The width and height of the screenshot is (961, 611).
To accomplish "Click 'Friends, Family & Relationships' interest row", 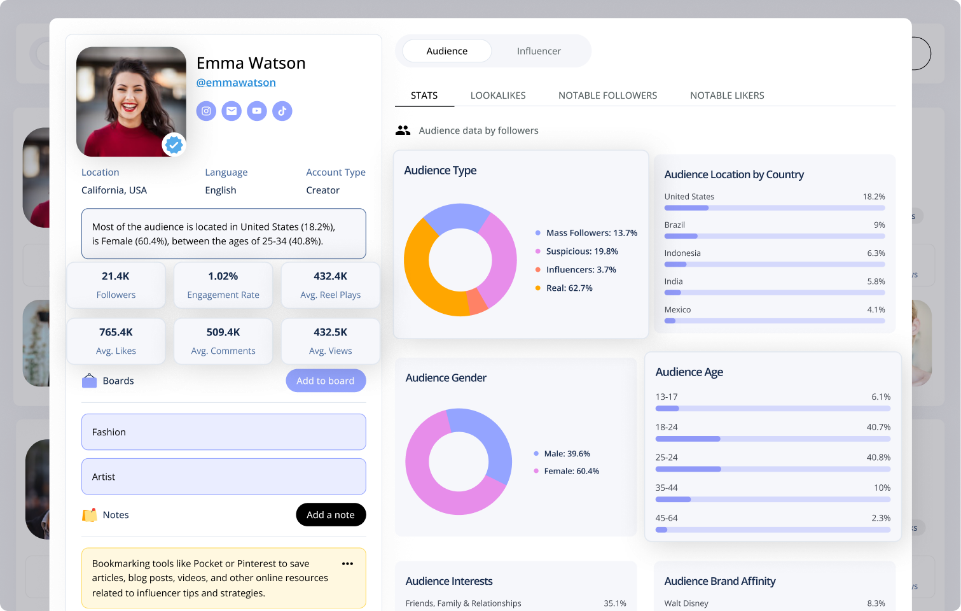I will [x=516, y=603].
